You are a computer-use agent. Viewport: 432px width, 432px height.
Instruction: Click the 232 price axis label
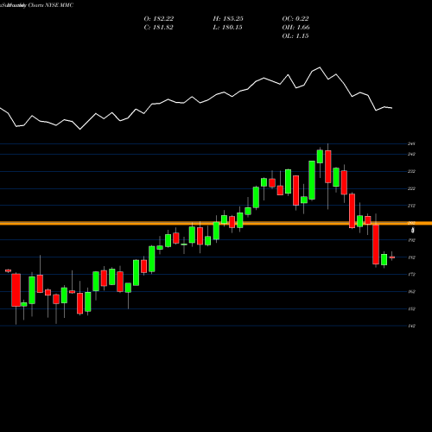click(411, 171)
